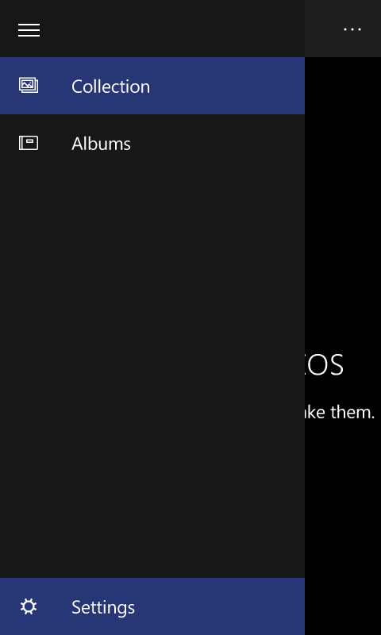Click the 'ake them.' text fragment
The width and height of the screenshot is (381, 635).
click(340, 412)
